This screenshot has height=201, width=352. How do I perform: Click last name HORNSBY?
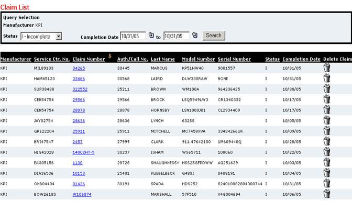(x=160, y=110)
